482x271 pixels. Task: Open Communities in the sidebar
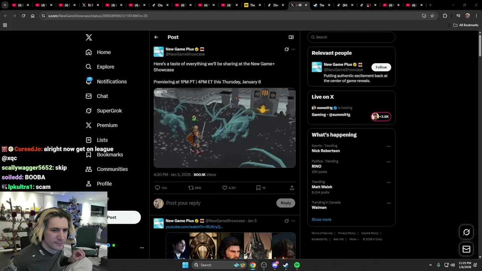[107, 169]
